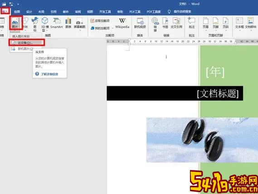
Task: Click the save icon in title bar
Action: (x=4, y=4)
